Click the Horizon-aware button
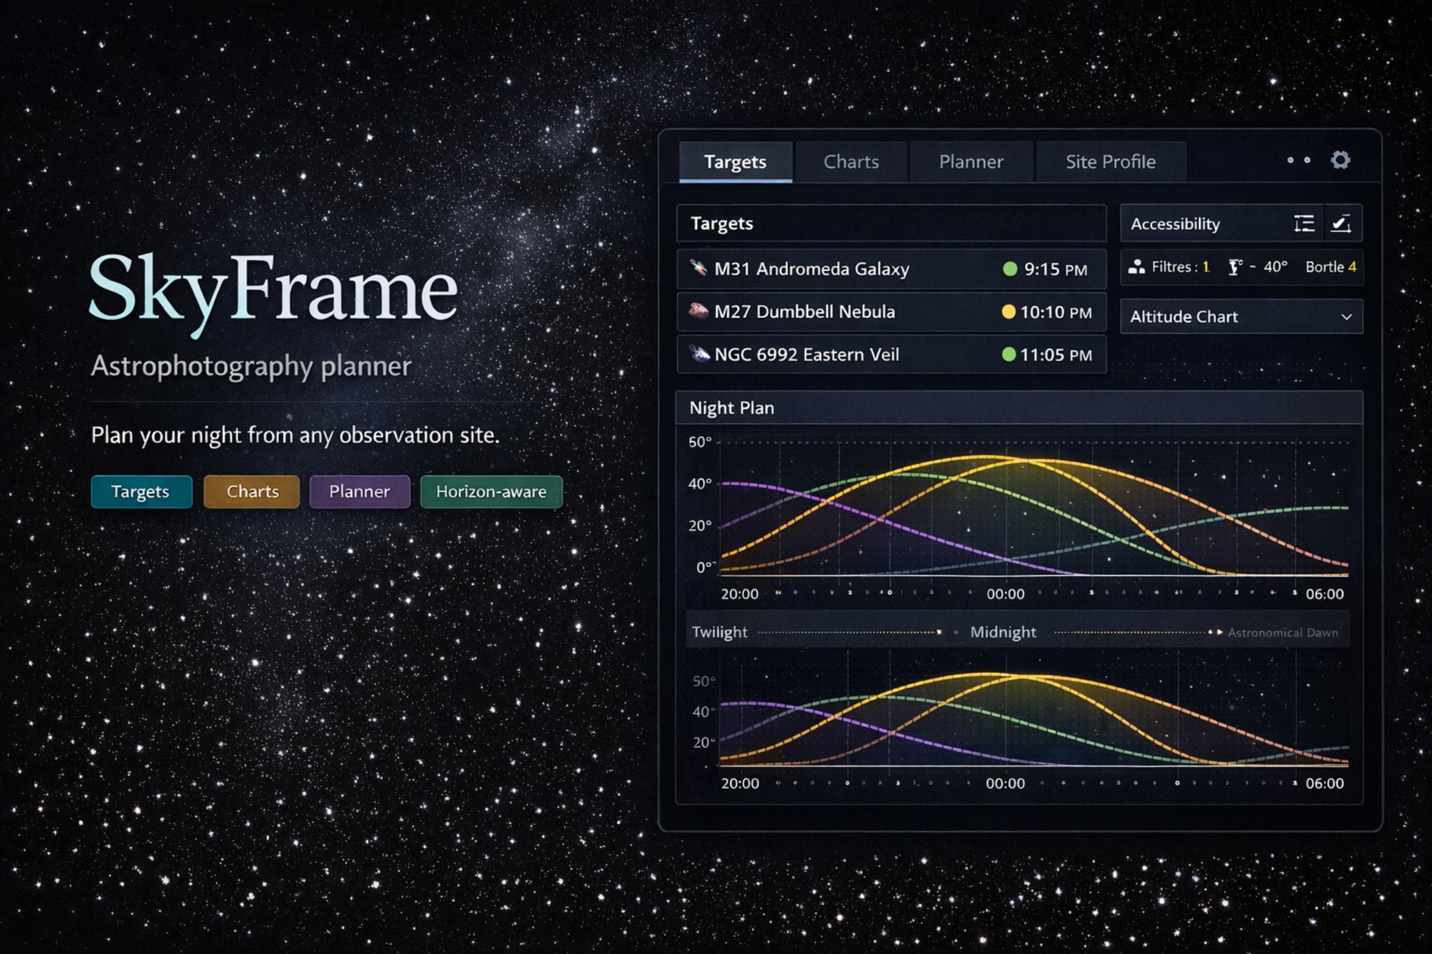 coord(491,491)
